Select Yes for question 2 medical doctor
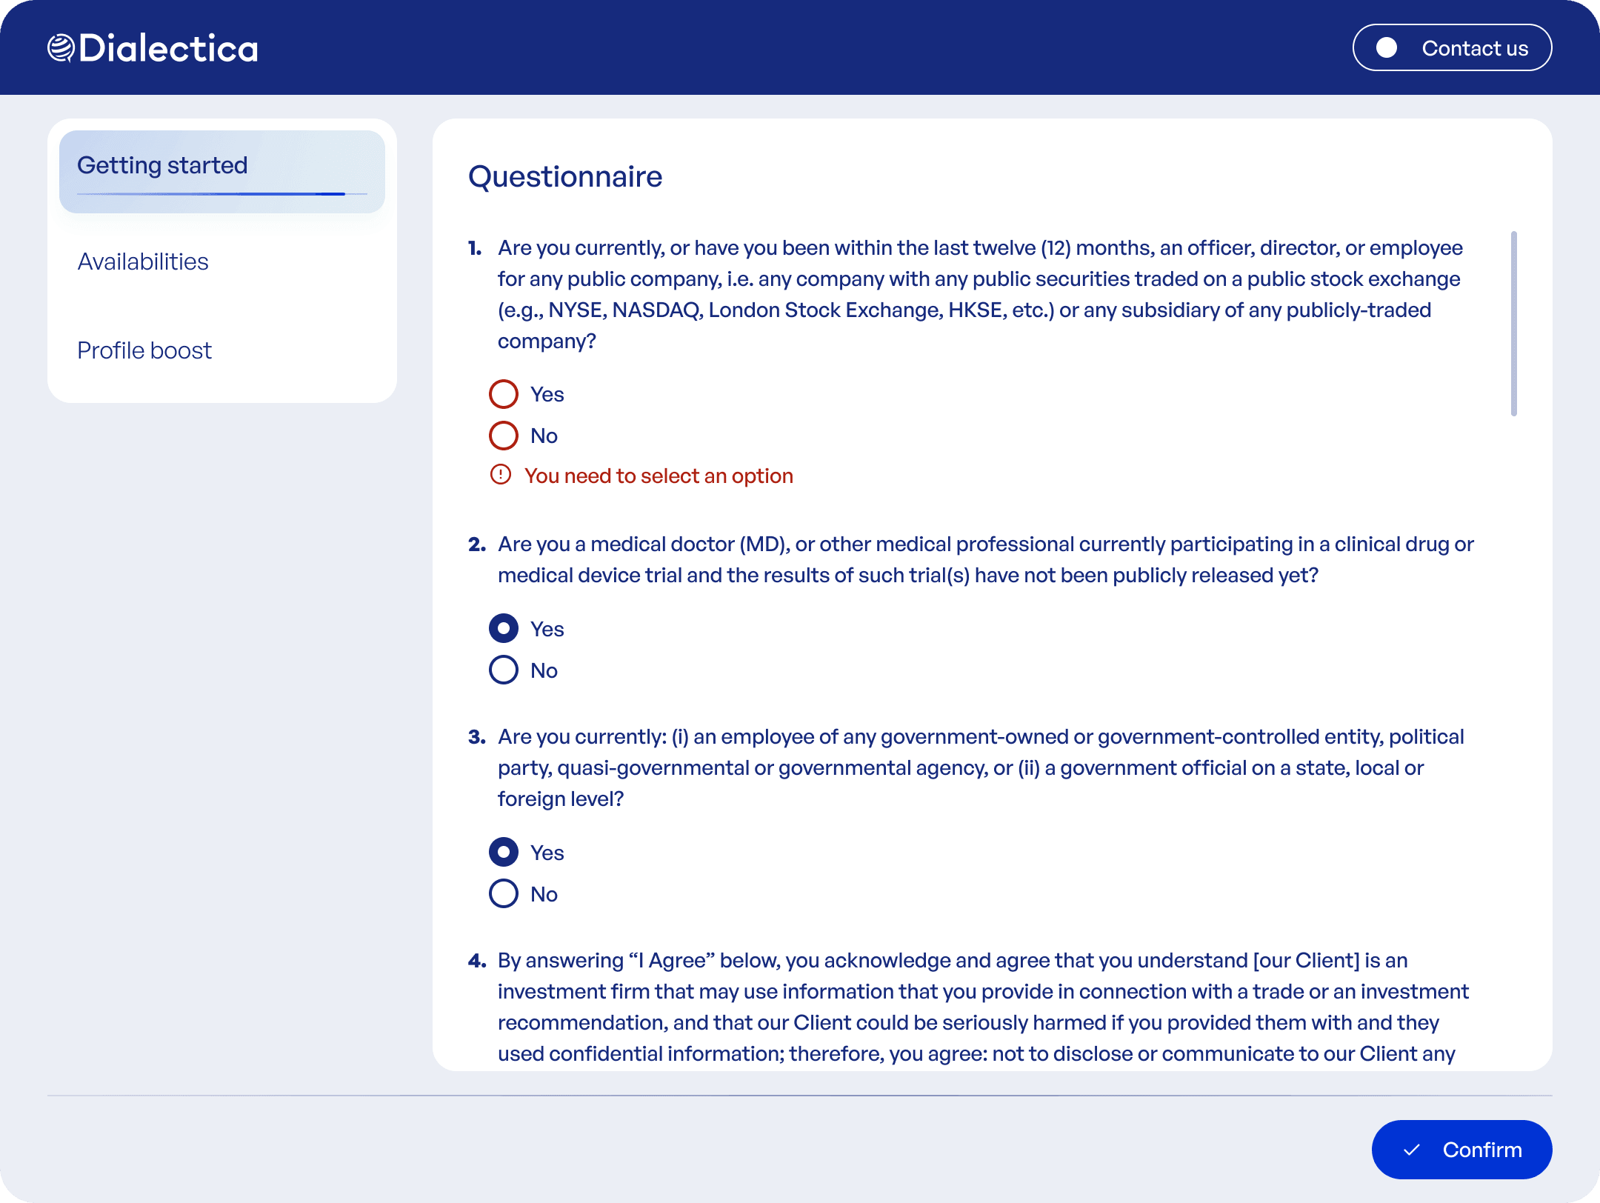The width and height of the screenshot is (1600, 1203). point(504,628)
